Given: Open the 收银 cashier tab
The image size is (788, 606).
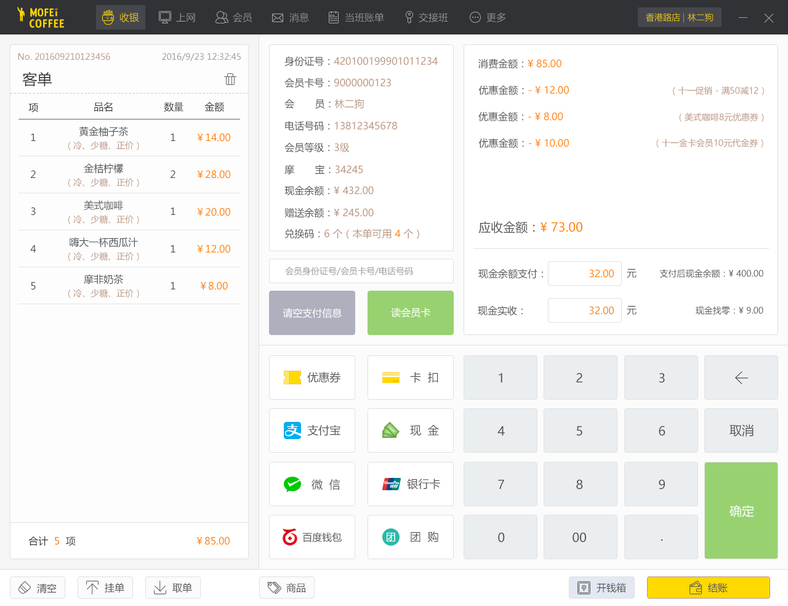Looking at the screenshot, I should [x=121, y=17].
